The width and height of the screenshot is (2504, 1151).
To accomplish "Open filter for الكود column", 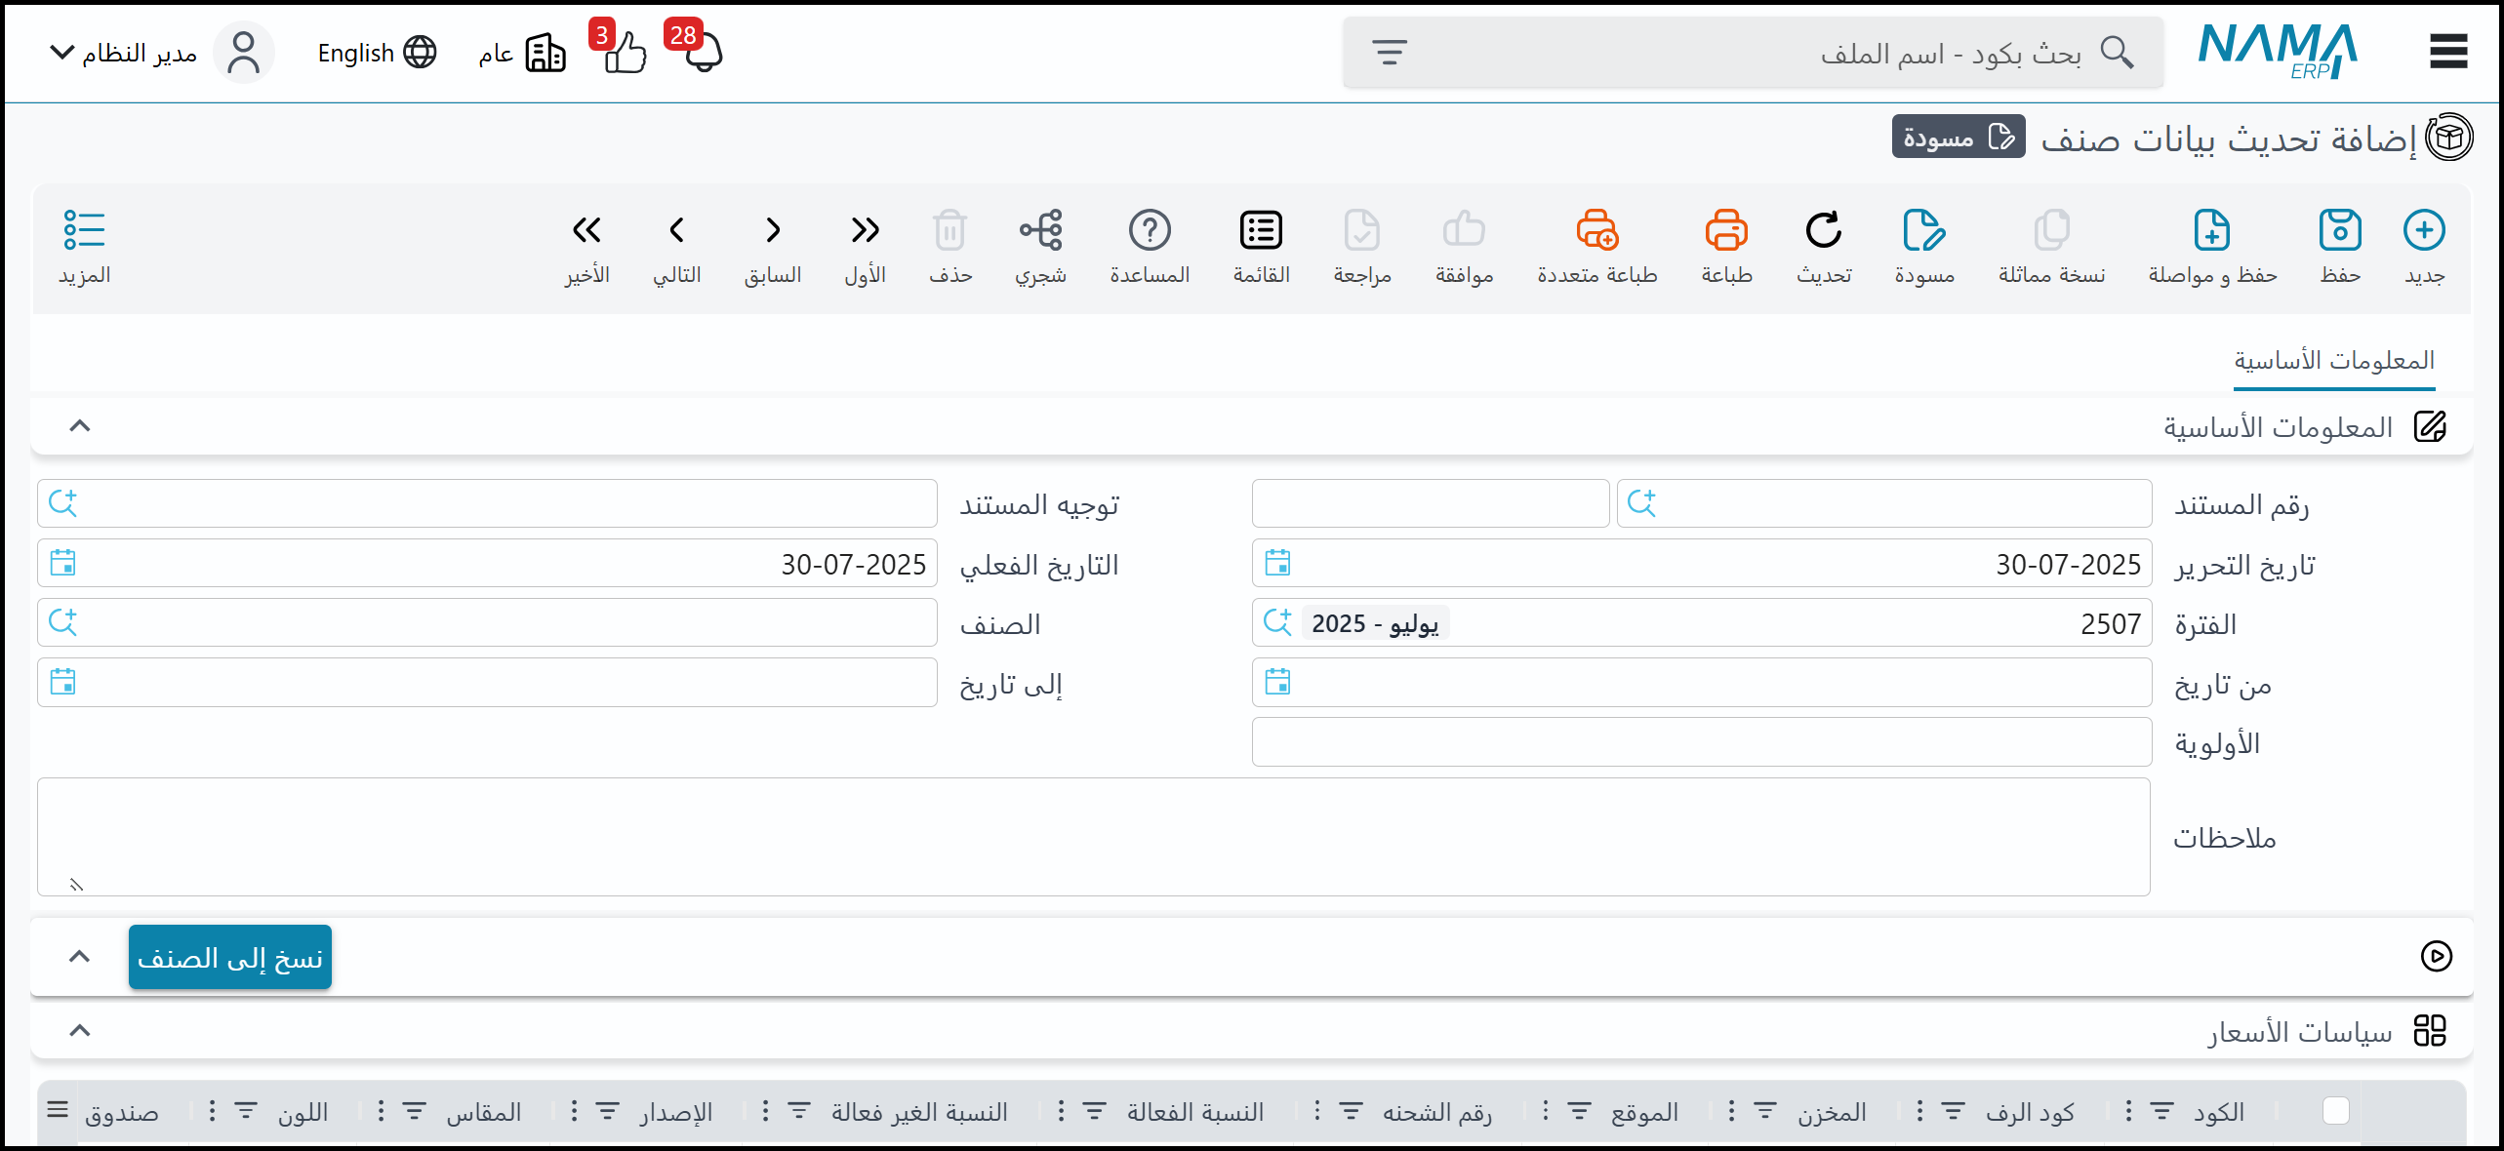I will tap(2161, 1111).
